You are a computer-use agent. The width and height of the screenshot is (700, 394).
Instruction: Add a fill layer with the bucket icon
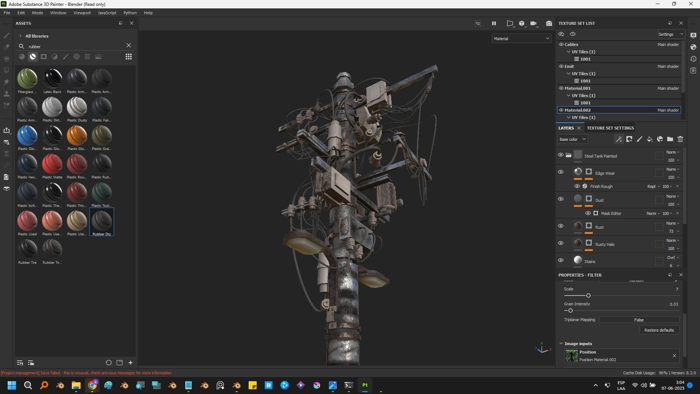[x=649, y=139]
